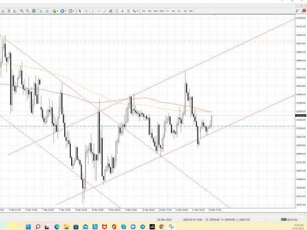This screenshot has height=230, width=307.
Task: Select the vertical line drawing tool
Action: (93, 11)
